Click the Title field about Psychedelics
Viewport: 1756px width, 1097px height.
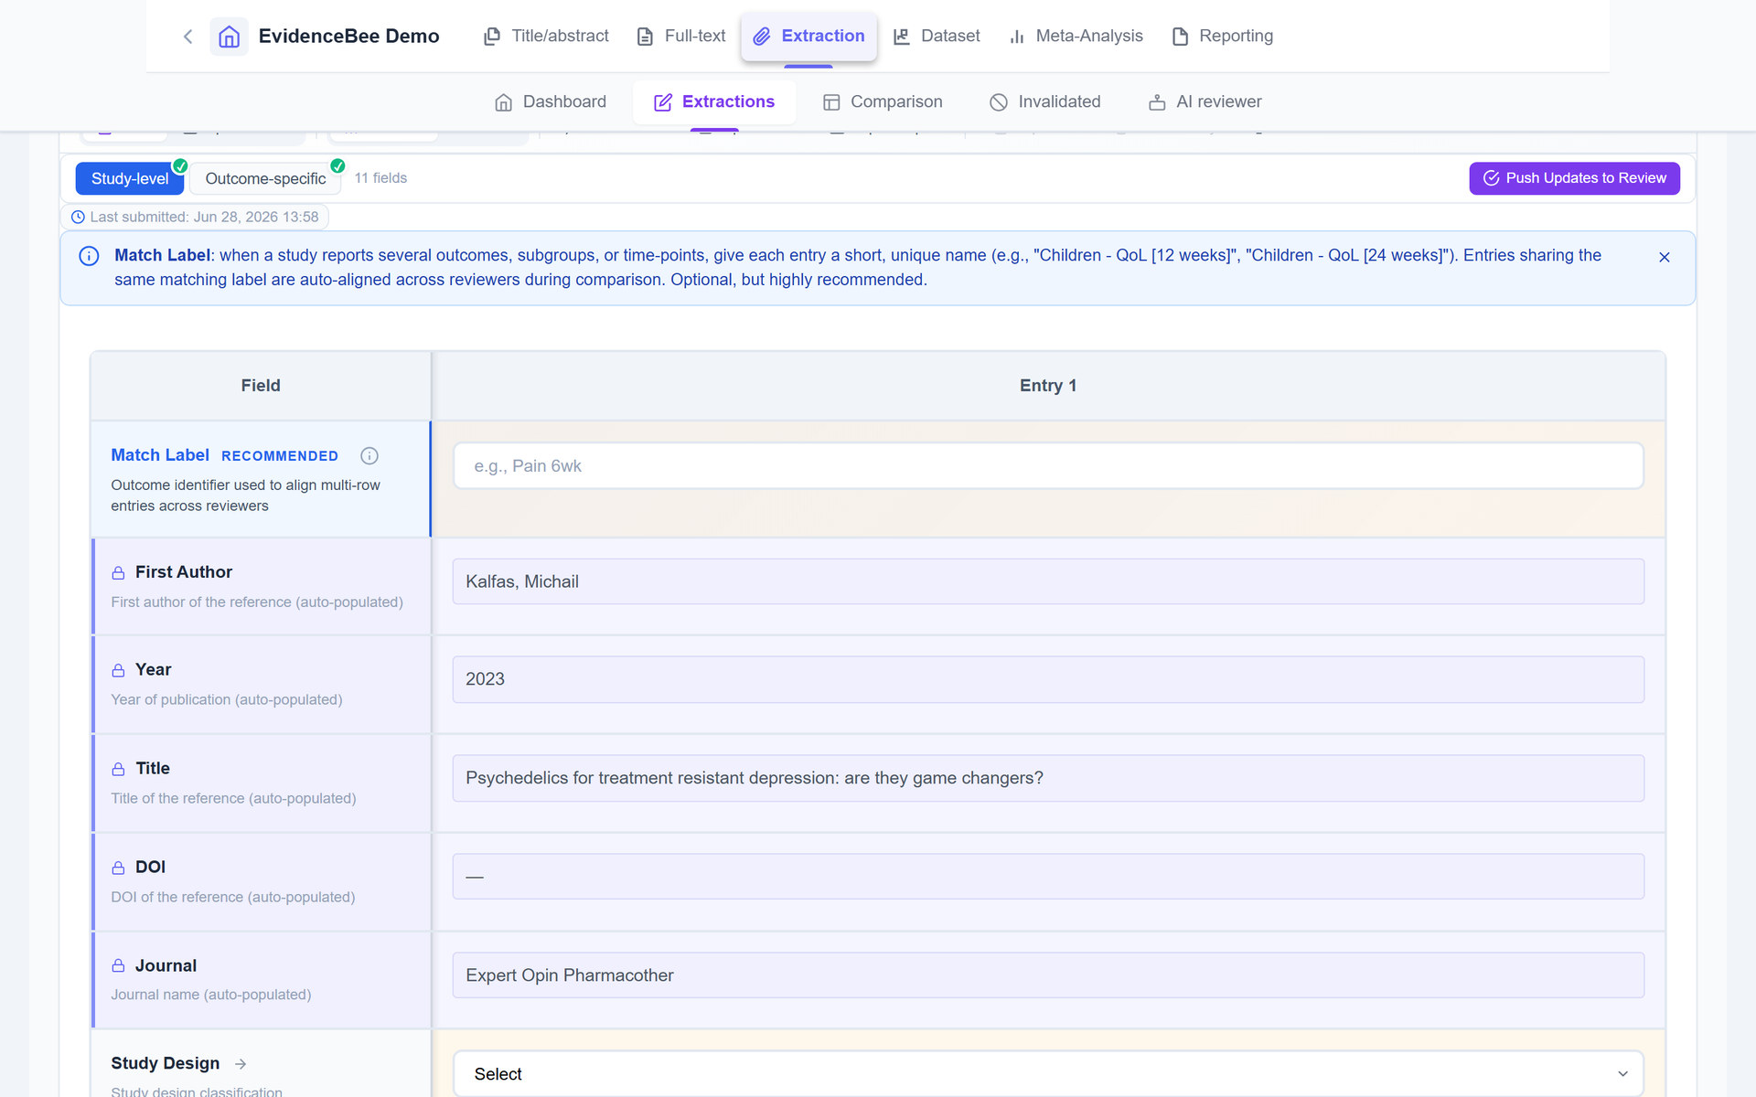tap(1048, 778)
